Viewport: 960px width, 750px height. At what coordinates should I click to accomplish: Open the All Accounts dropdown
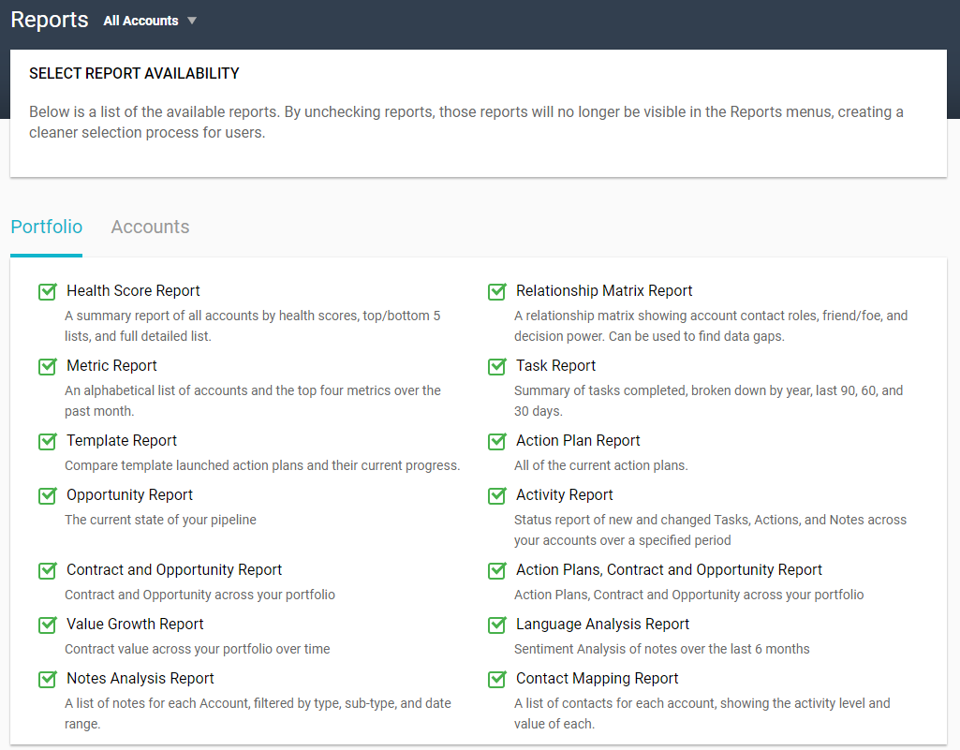point(149,20)
